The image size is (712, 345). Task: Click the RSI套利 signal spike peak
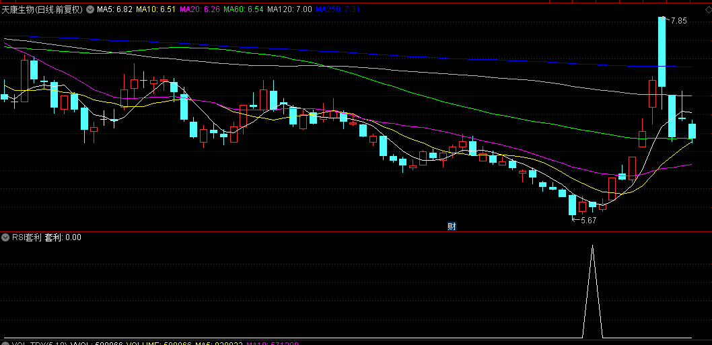[592, 246]
